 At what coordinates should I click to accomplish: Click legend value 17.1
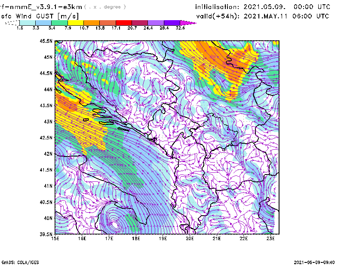pyautogui.click(x=116, y=28)
